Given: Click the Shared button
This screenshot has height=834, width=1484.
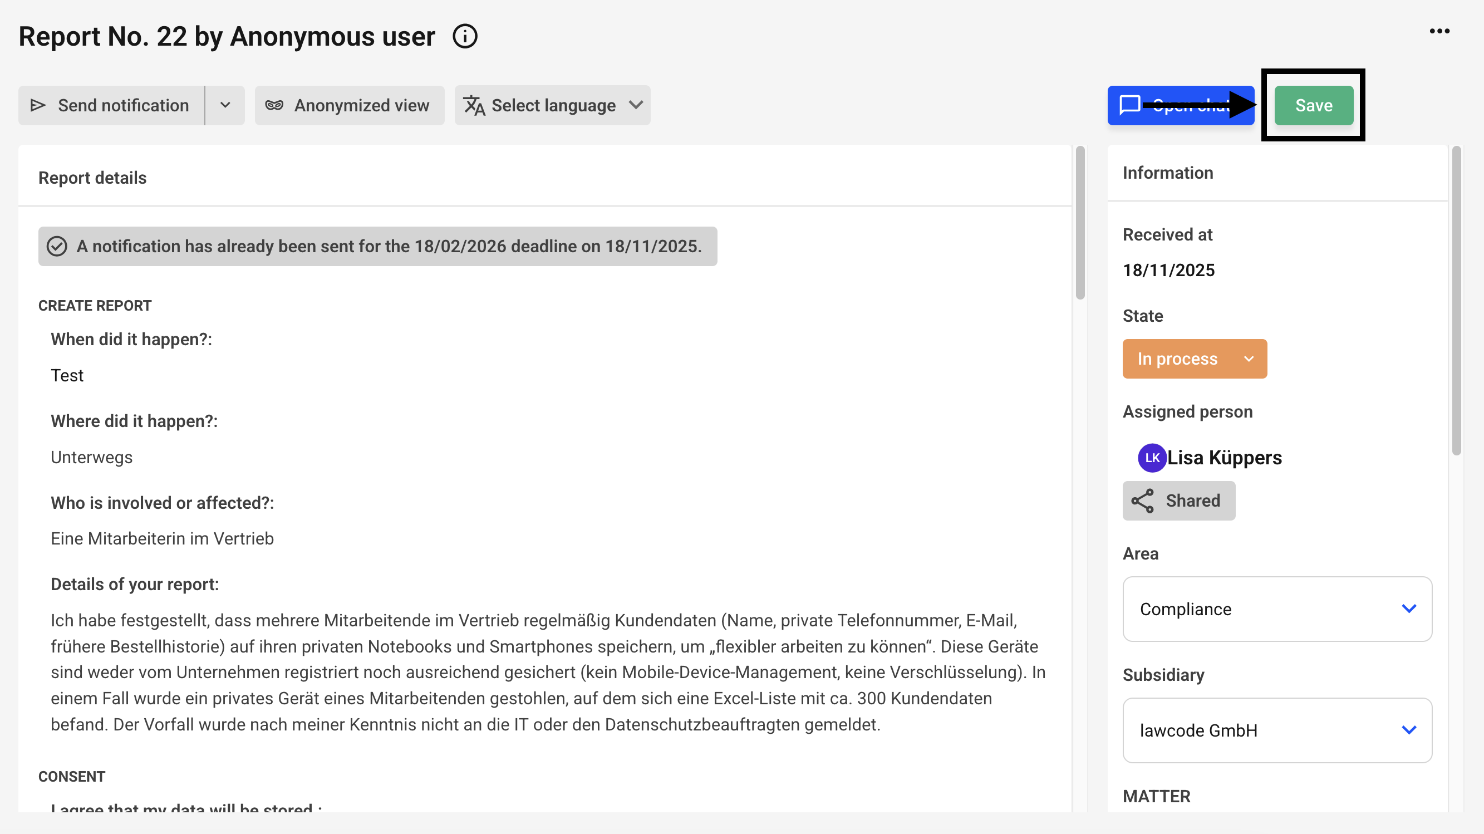Looking at the screenshot, I should tap(1178, 501).
